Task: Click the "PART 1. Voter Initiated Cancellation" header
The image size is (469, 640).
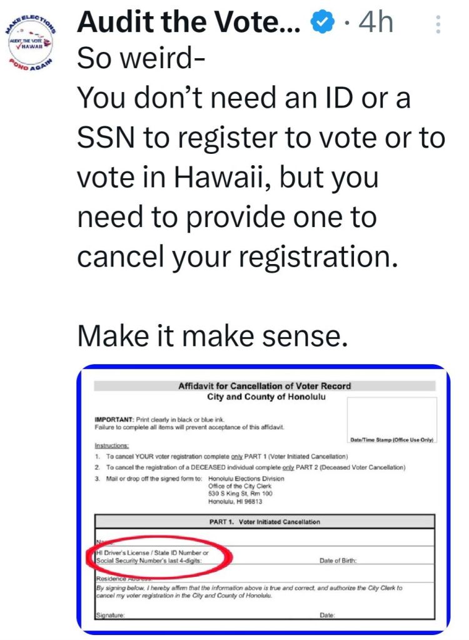Action: (x=265, y=521)
